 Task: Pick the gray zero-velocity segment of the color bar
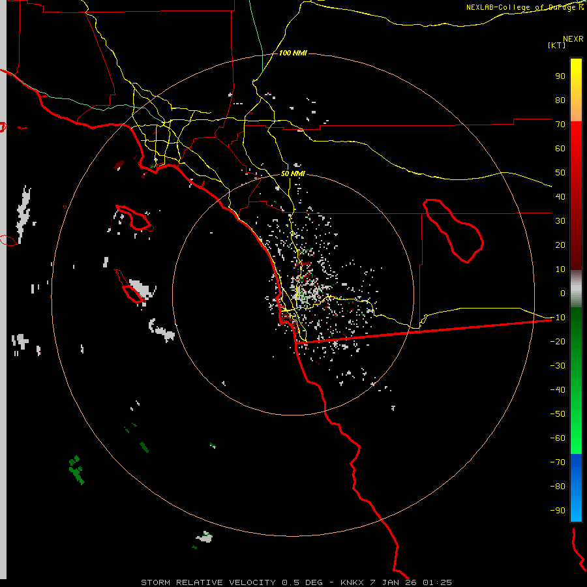576,289
